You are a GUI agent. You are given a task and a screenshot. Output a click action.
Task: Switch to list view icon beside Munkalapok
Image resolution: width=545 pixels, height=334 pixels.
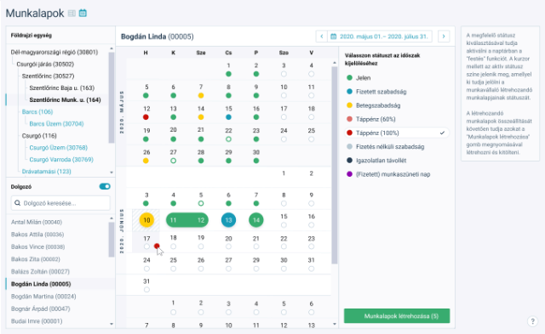click(x=72, y=14)
